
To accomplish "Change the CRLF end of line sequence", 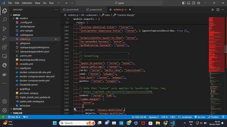I will coord(173,117).
